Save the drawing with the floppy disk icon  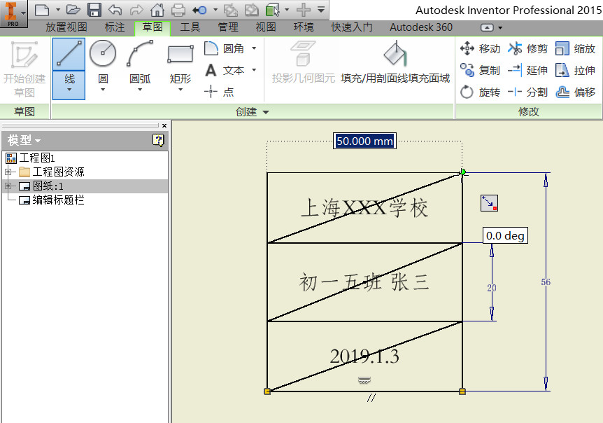tap(94, 10)
